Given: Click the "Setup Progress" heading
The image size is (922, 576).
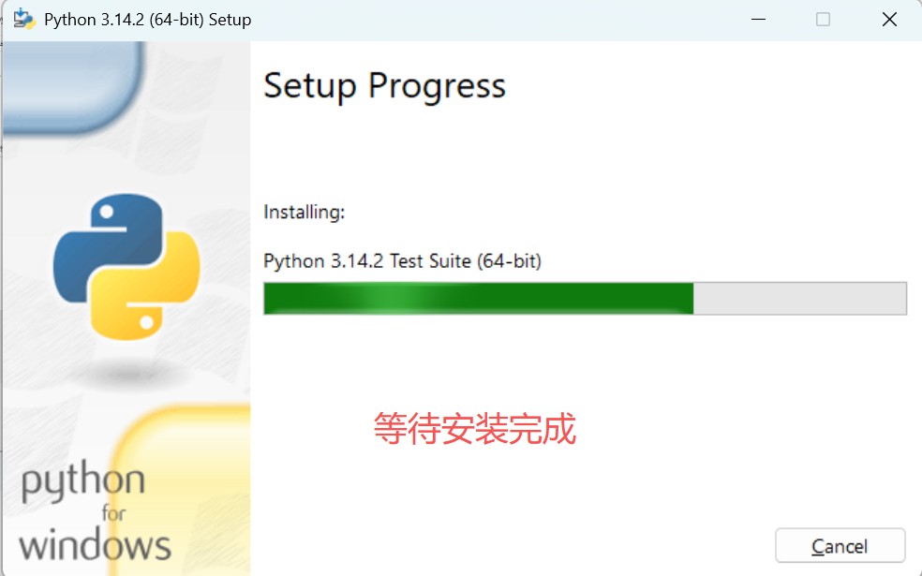Looking at the screenshot, I should point(384,86).
